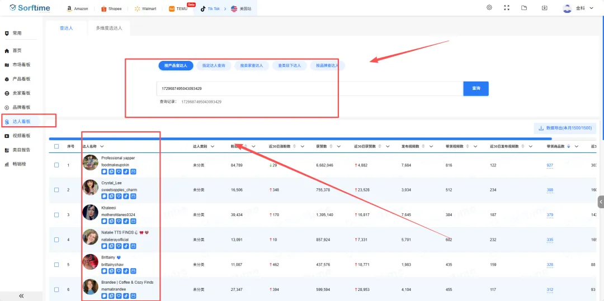This screenshot has width=604, height=301.
Task: Click the folder icon in top bar
Action: (524, 8)
